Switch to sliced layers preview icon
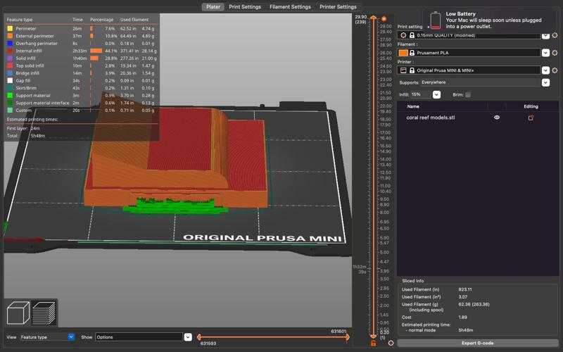 (x=44, y=313)
